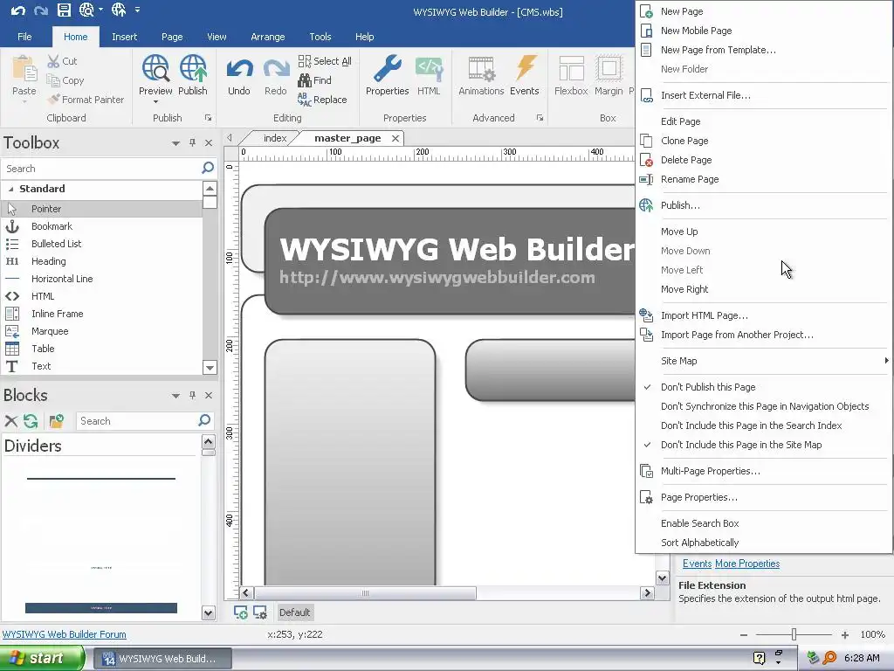Screen dimensions: 894x671
Task: Click the Find binoculars icon
Action: (305, 80)
